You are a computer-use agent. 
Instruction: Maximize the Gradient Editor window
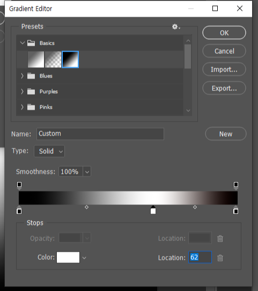pos(215,9)
